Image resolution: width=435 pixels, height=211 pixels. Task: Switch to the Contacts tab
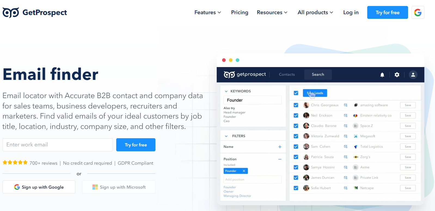coord(287,74)
